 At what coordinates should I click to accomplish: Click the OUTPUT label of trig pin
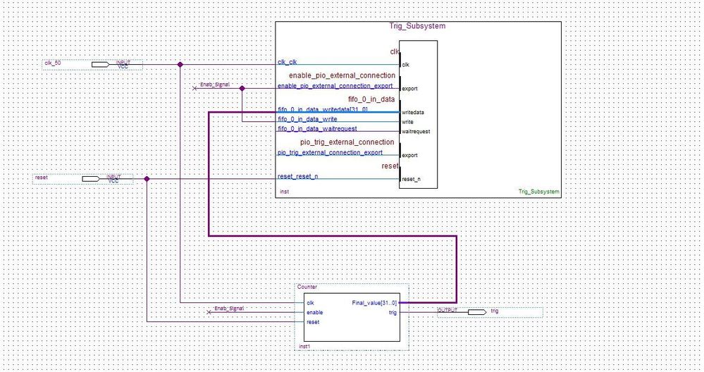coord(447,310)
